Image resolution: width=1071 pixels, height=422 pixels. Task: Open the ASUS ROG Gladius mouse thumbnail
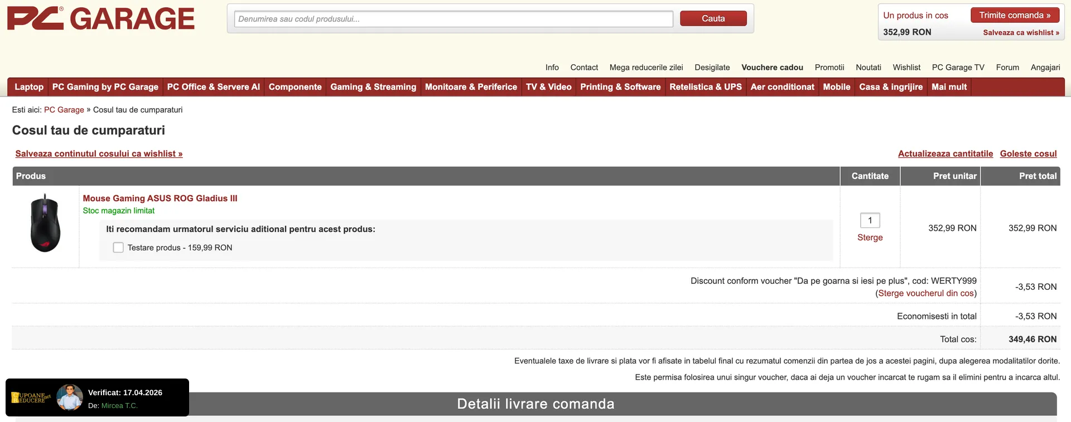pos(45,223)
